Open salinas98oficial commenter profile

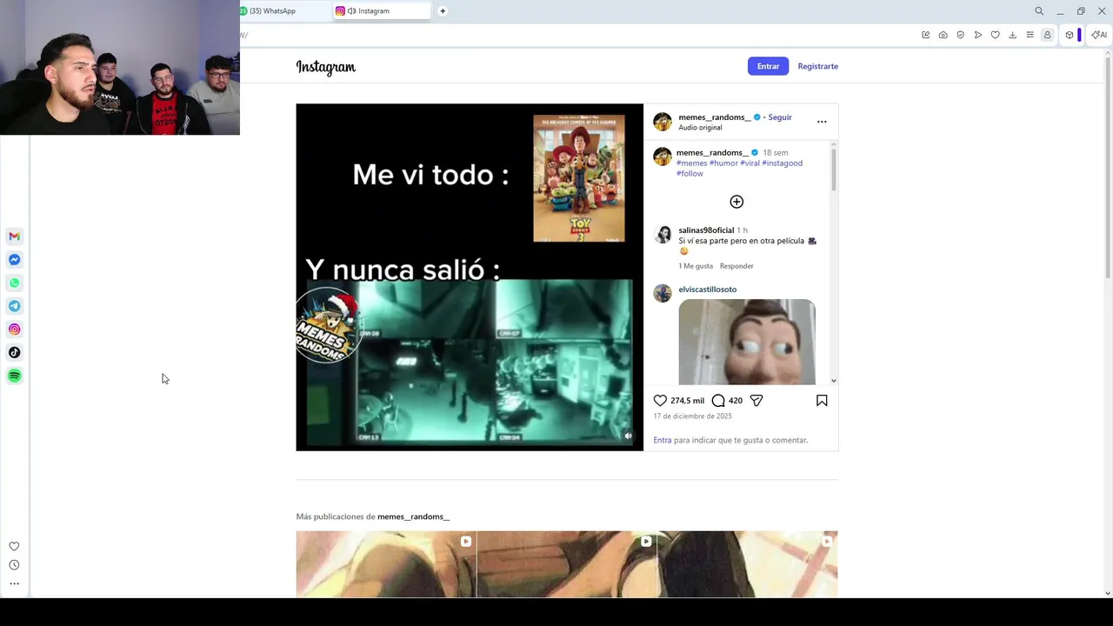pyautogui.click(x=706, y=230)
